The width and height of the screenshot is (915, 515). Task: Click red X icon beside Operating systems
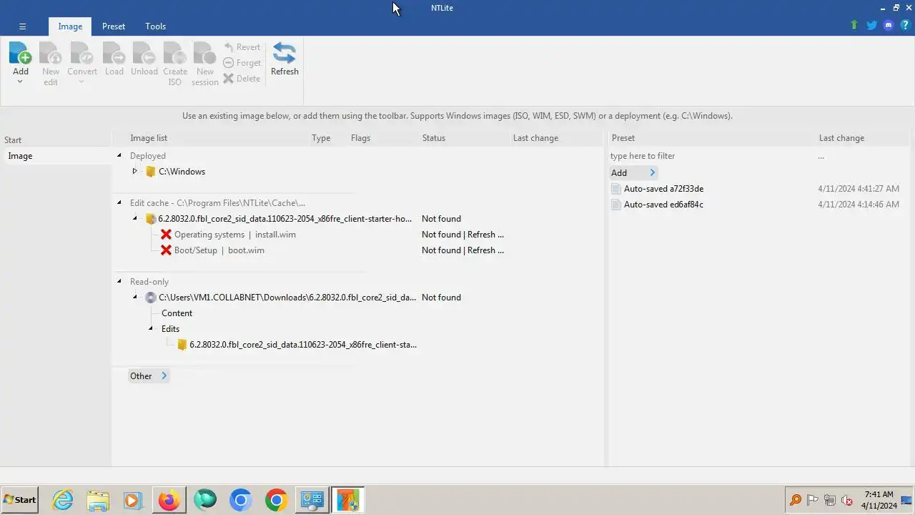click(166, 235)
